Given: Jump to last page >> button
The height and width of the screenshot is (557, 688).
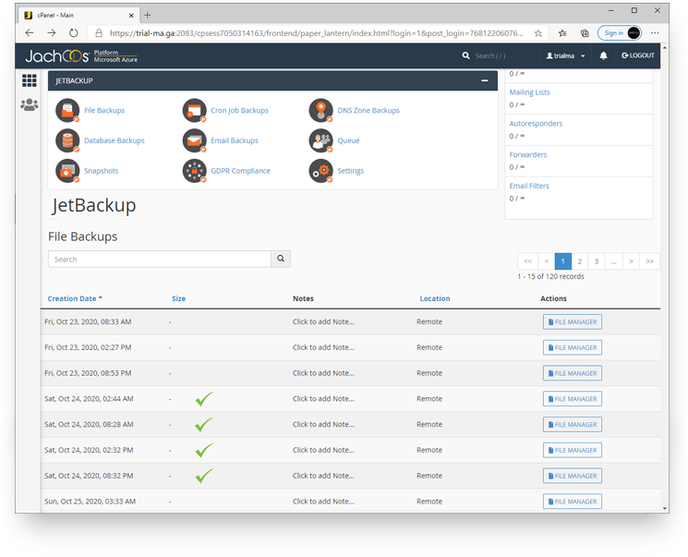Looking at the screenshot, I should pos(650,261).
